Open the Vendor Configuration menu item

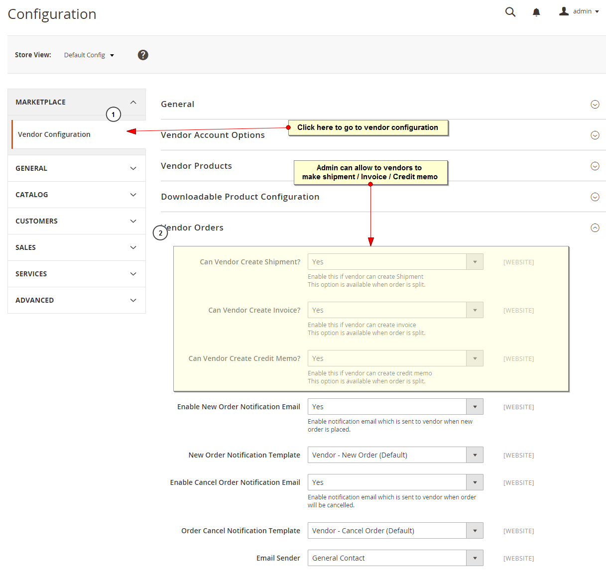point(54,134)
